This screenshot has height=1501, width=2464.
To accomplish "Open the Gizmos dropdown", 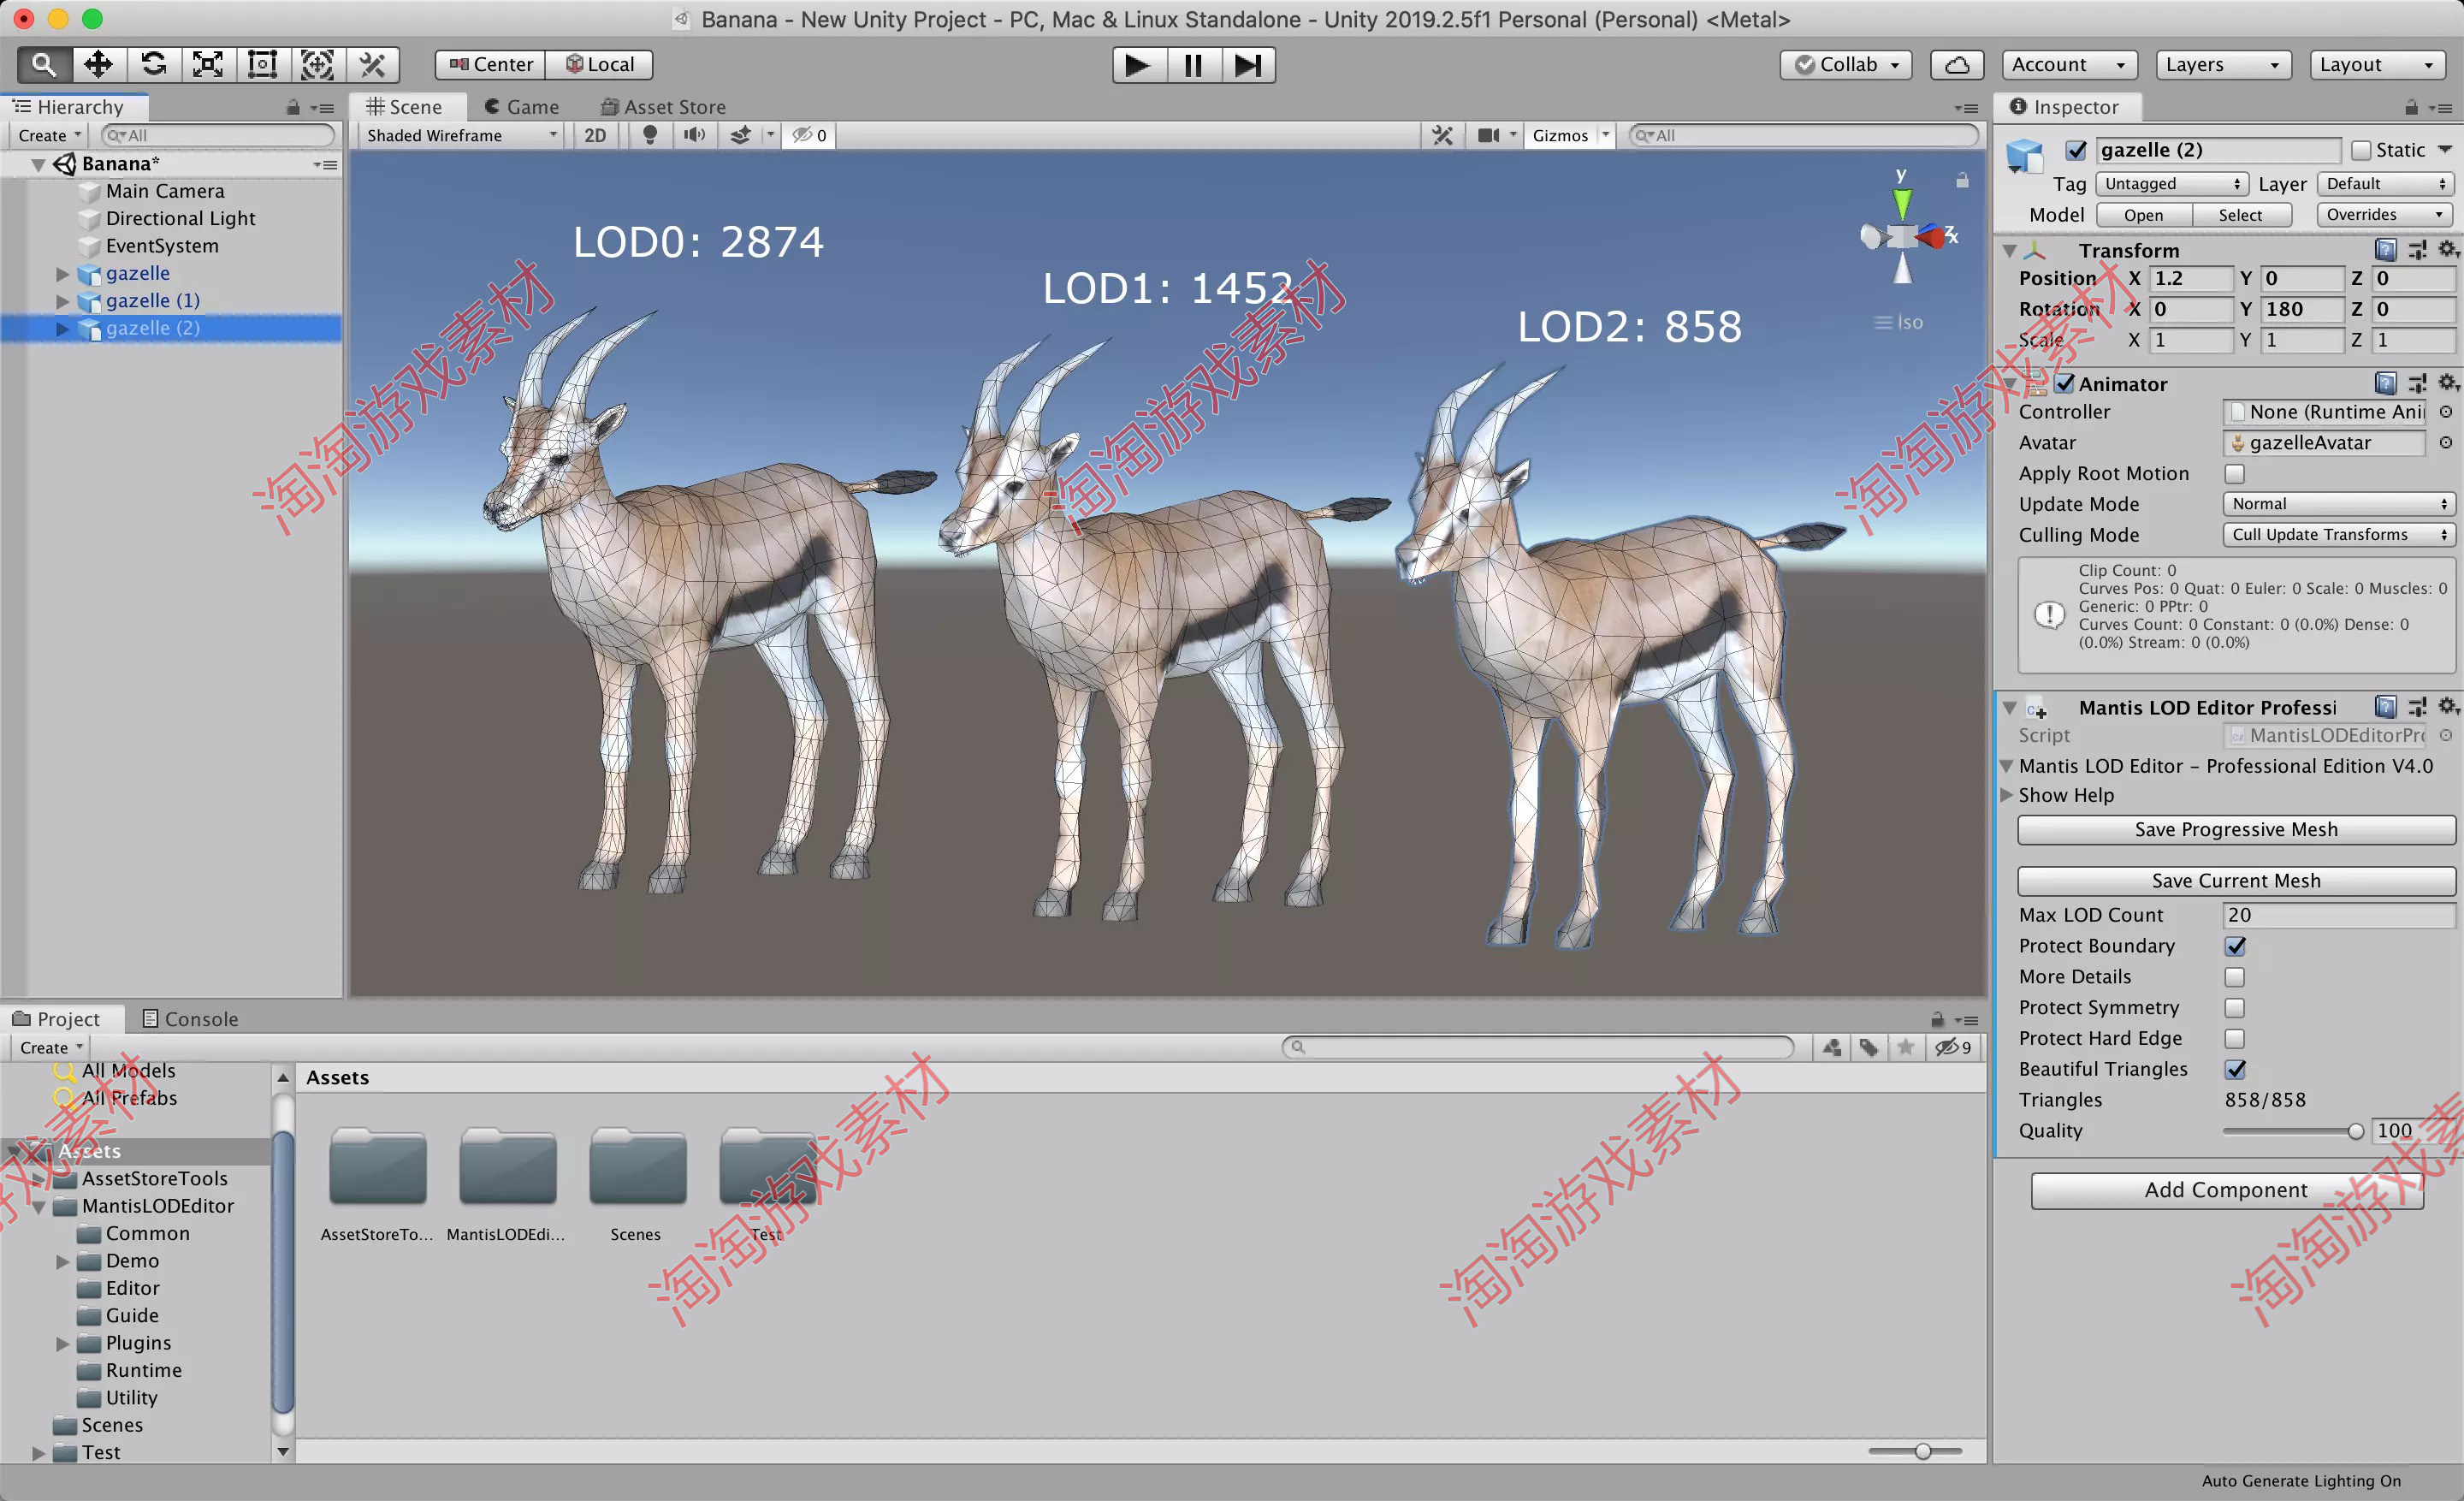I will pos(1570,135).
